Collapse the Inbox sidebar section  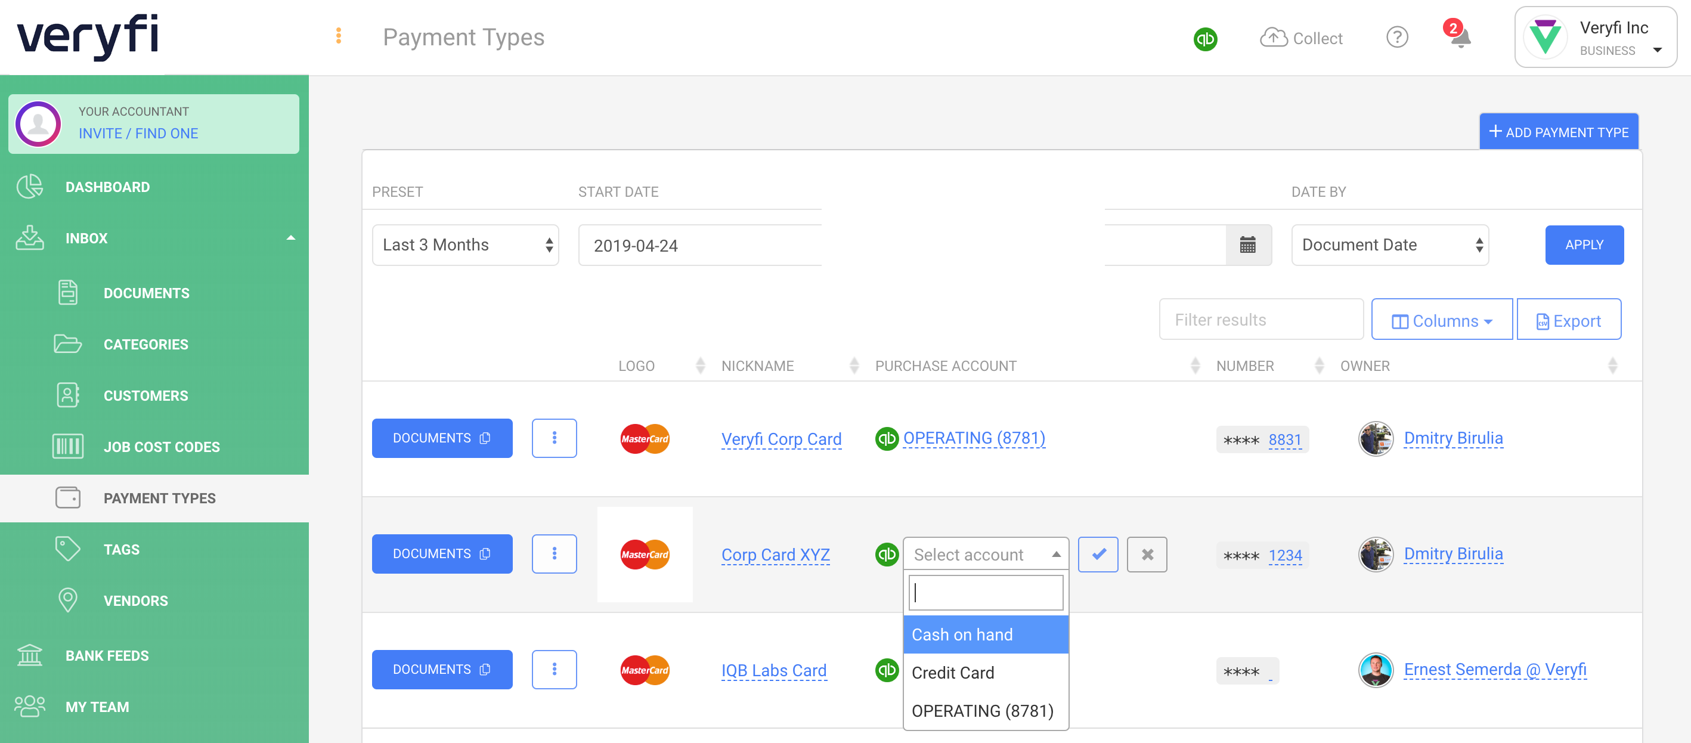(x=291, y=237)
